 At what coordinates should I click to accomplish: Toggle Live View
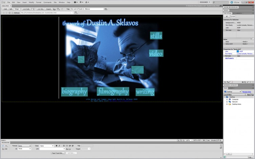click(40, 9)
